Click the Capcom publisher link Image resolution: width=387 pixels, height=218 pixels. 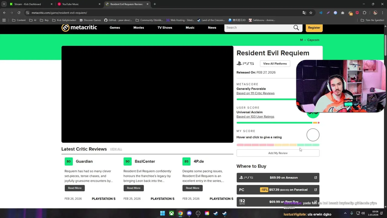coord(313,40)
